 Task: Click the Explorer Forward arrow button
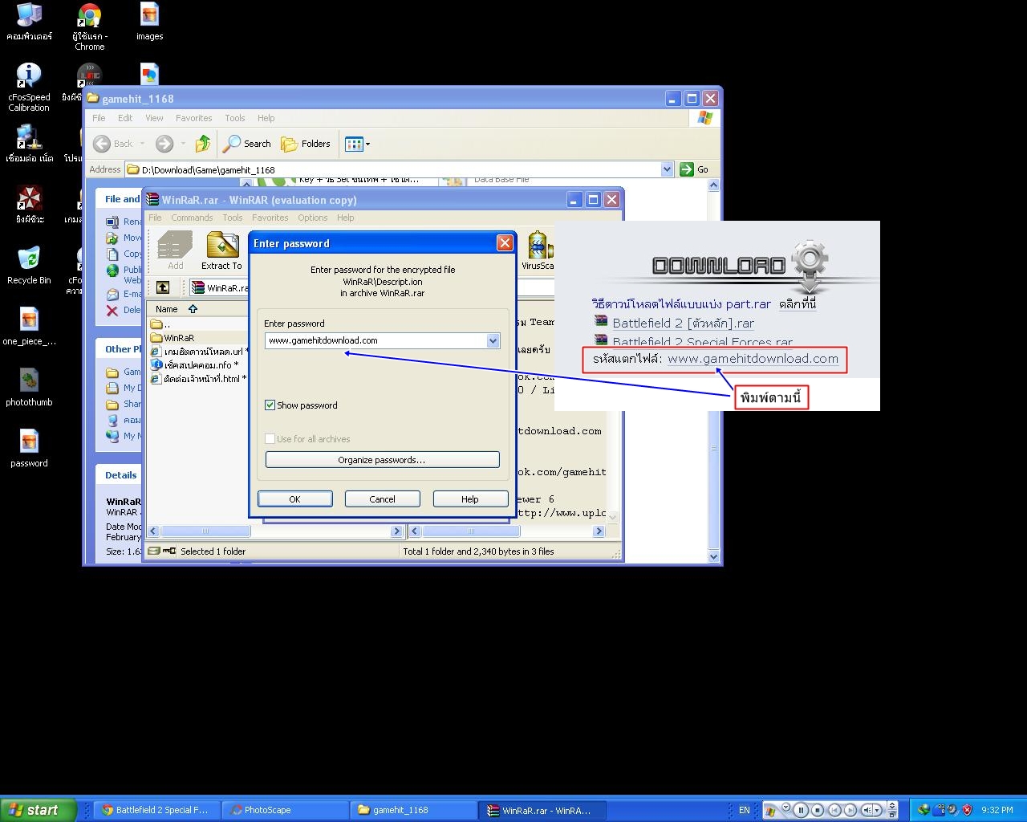click(164, 144)
